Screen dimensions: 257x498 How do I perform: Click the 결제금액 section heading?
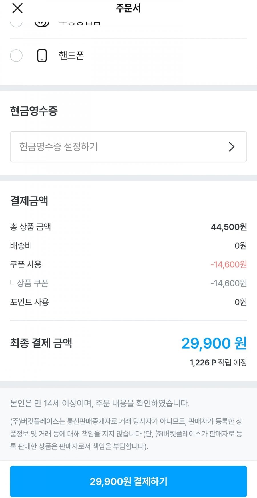point(29,201)
